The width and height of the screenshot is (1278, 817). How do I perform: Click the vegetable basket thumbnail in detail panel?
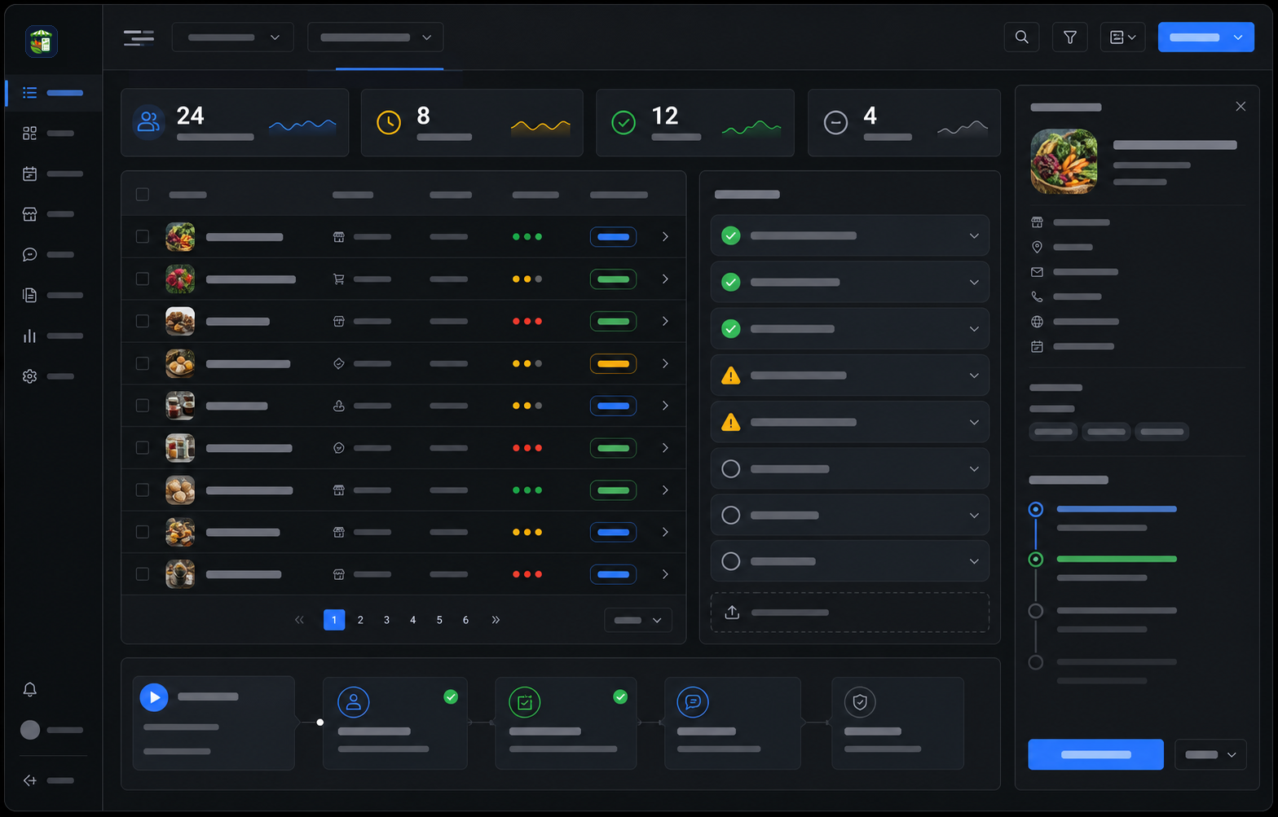click(1064, 160)
